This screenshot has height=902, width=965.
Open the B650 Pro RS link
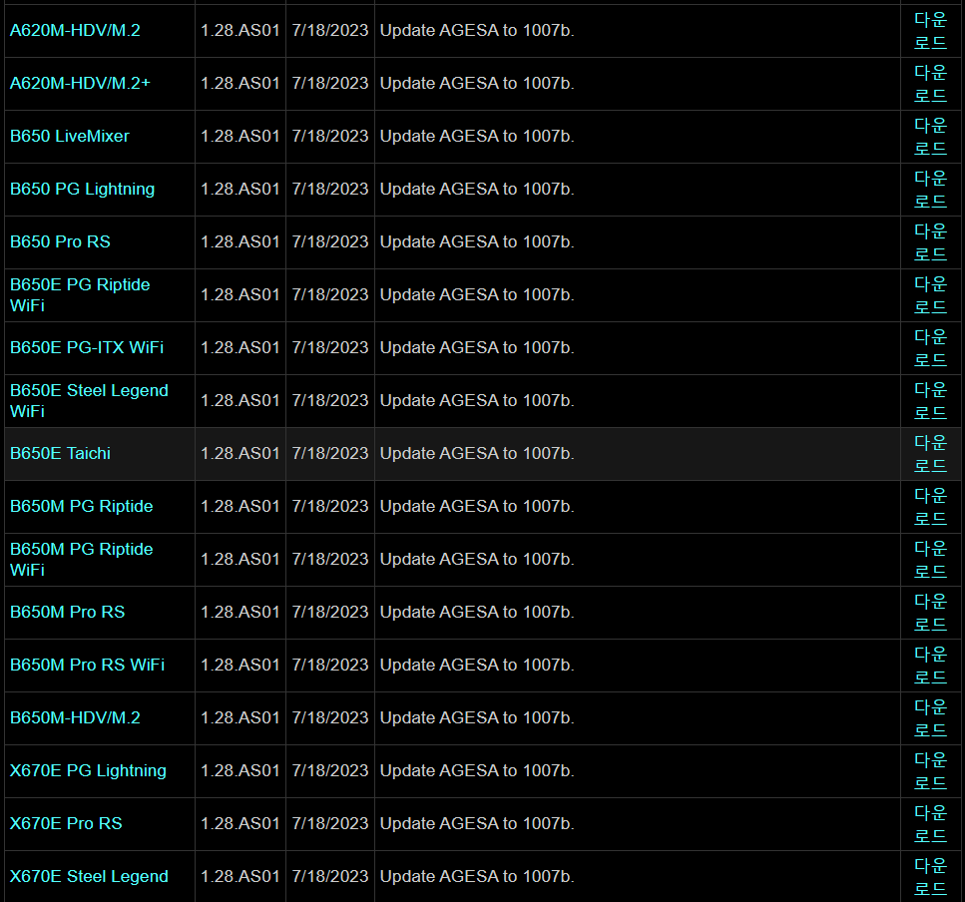click(60, 241)
